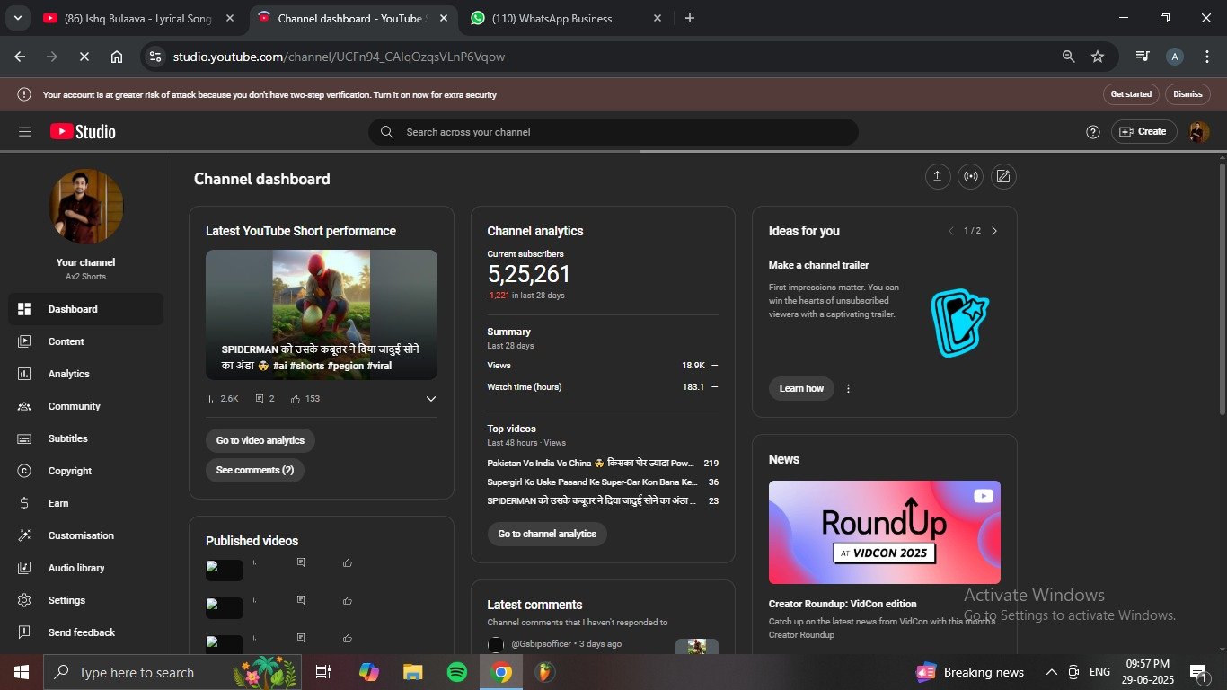The image size is (1227, 690).
Task: Go to previous idea with left chevron
Action: tap(951, 231)
